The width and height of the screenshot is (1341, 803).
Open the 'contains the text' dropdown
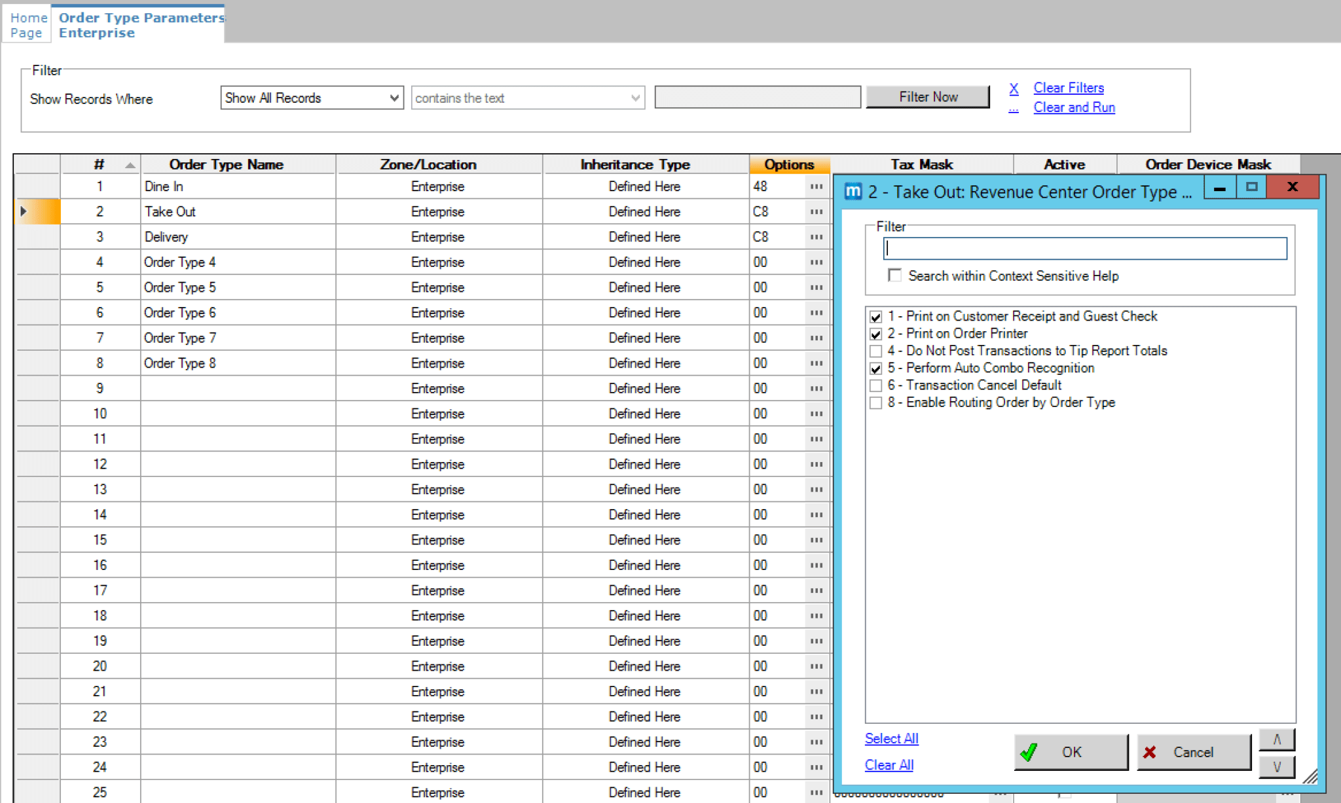pyautogui.click(x=528, y=98)
